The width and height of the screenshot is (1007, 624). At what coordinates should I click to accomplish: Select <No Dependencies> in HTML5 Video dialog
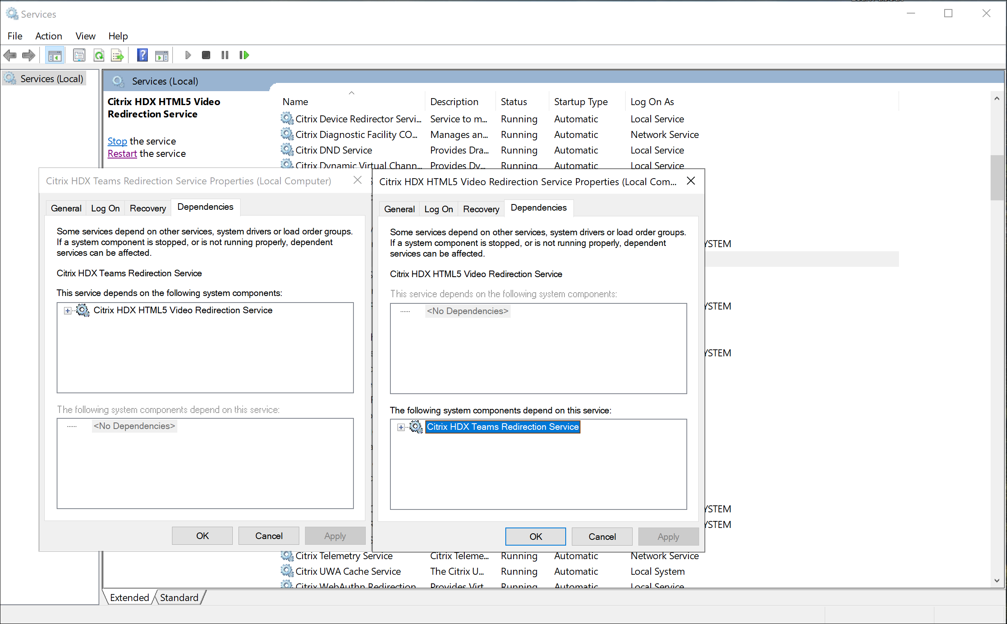click(468, 311)
